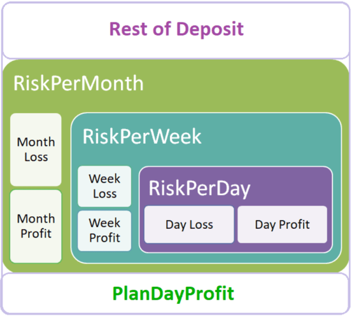The image size is (352, 316).
Task: Select the RiskPerWeek heading text
Action: (142, 136)
